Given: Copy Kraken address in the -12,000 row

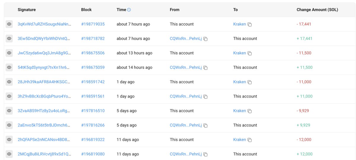Looking at the screenshot, I should point(249,140).
